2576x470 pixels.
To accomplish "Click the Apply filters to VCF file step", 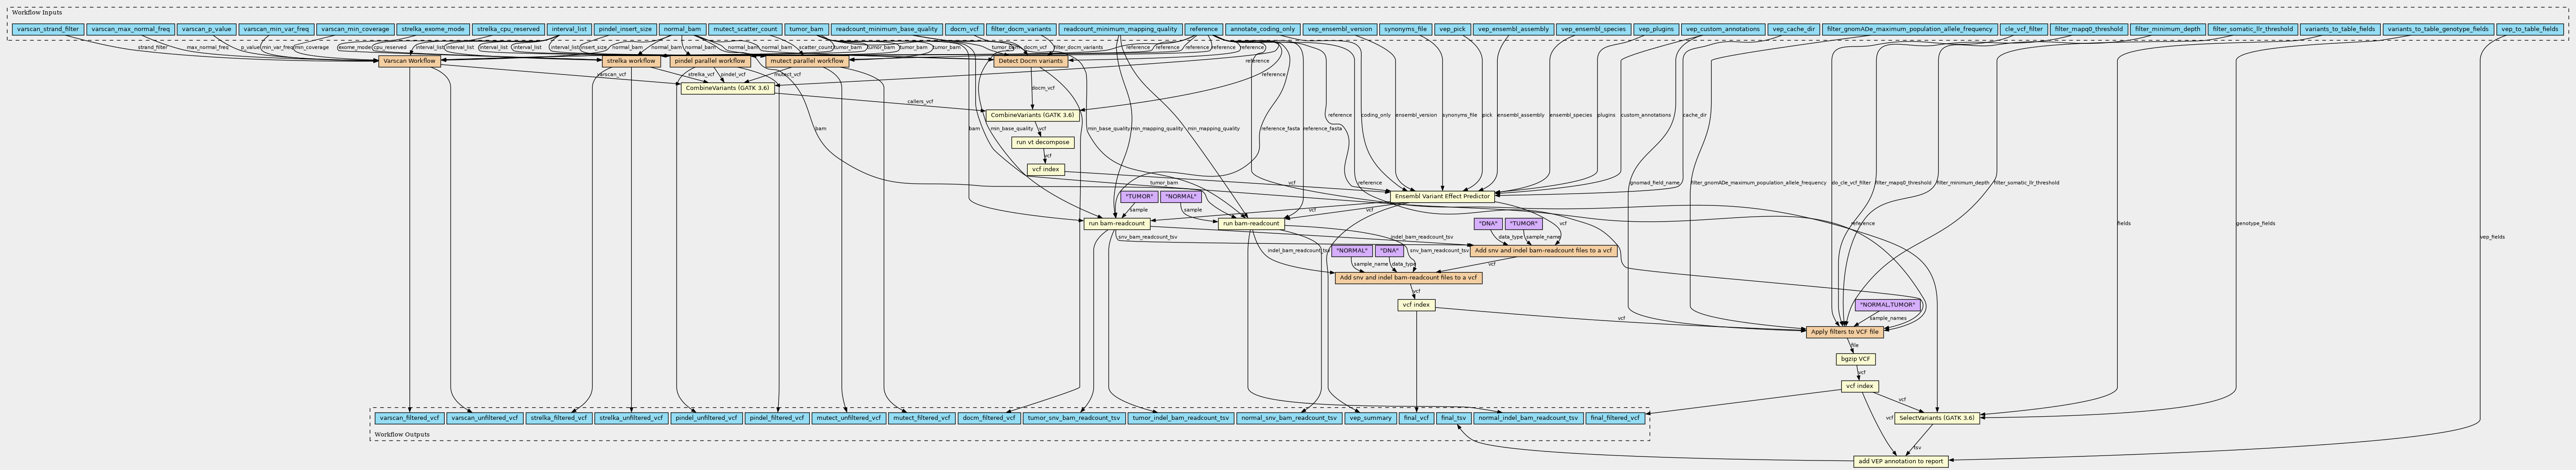I will [x=1844, y=331].
